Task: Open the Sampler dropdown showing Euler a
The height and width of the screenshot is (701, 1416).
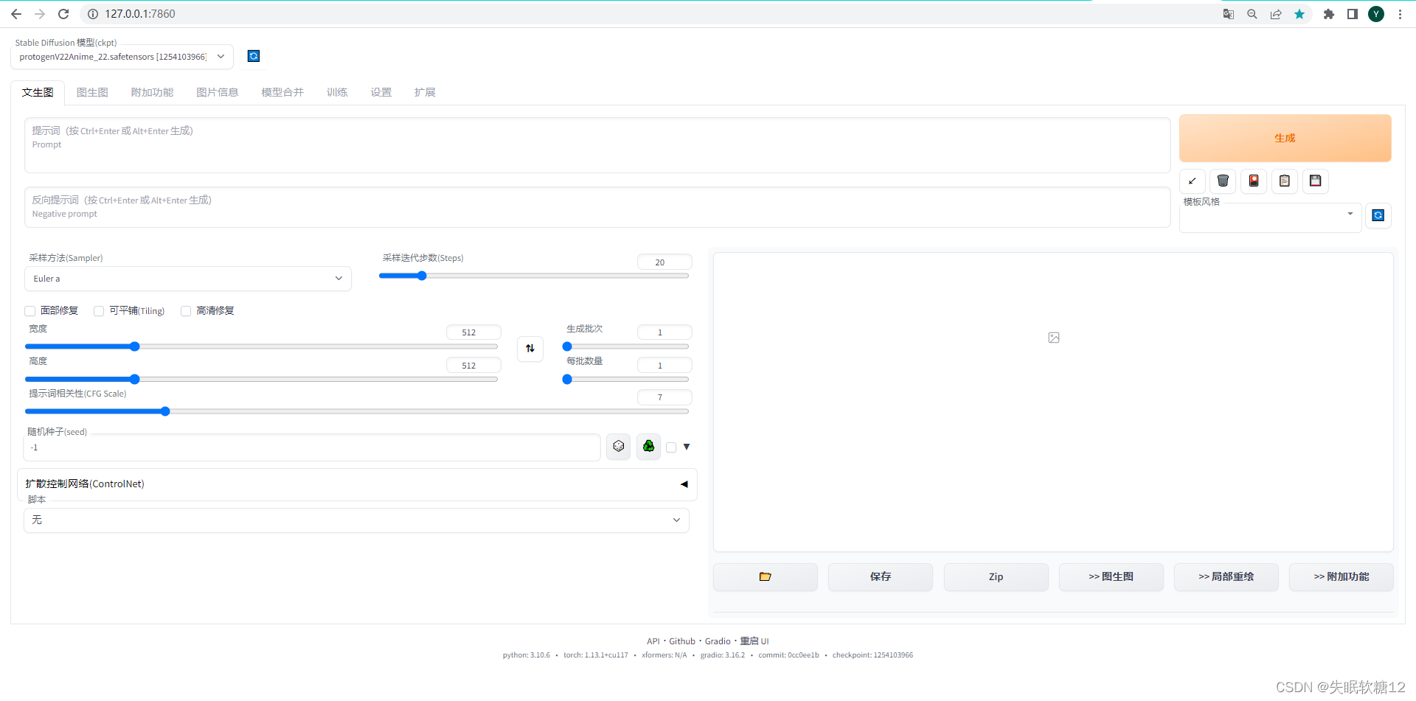Action: point(188,279)
